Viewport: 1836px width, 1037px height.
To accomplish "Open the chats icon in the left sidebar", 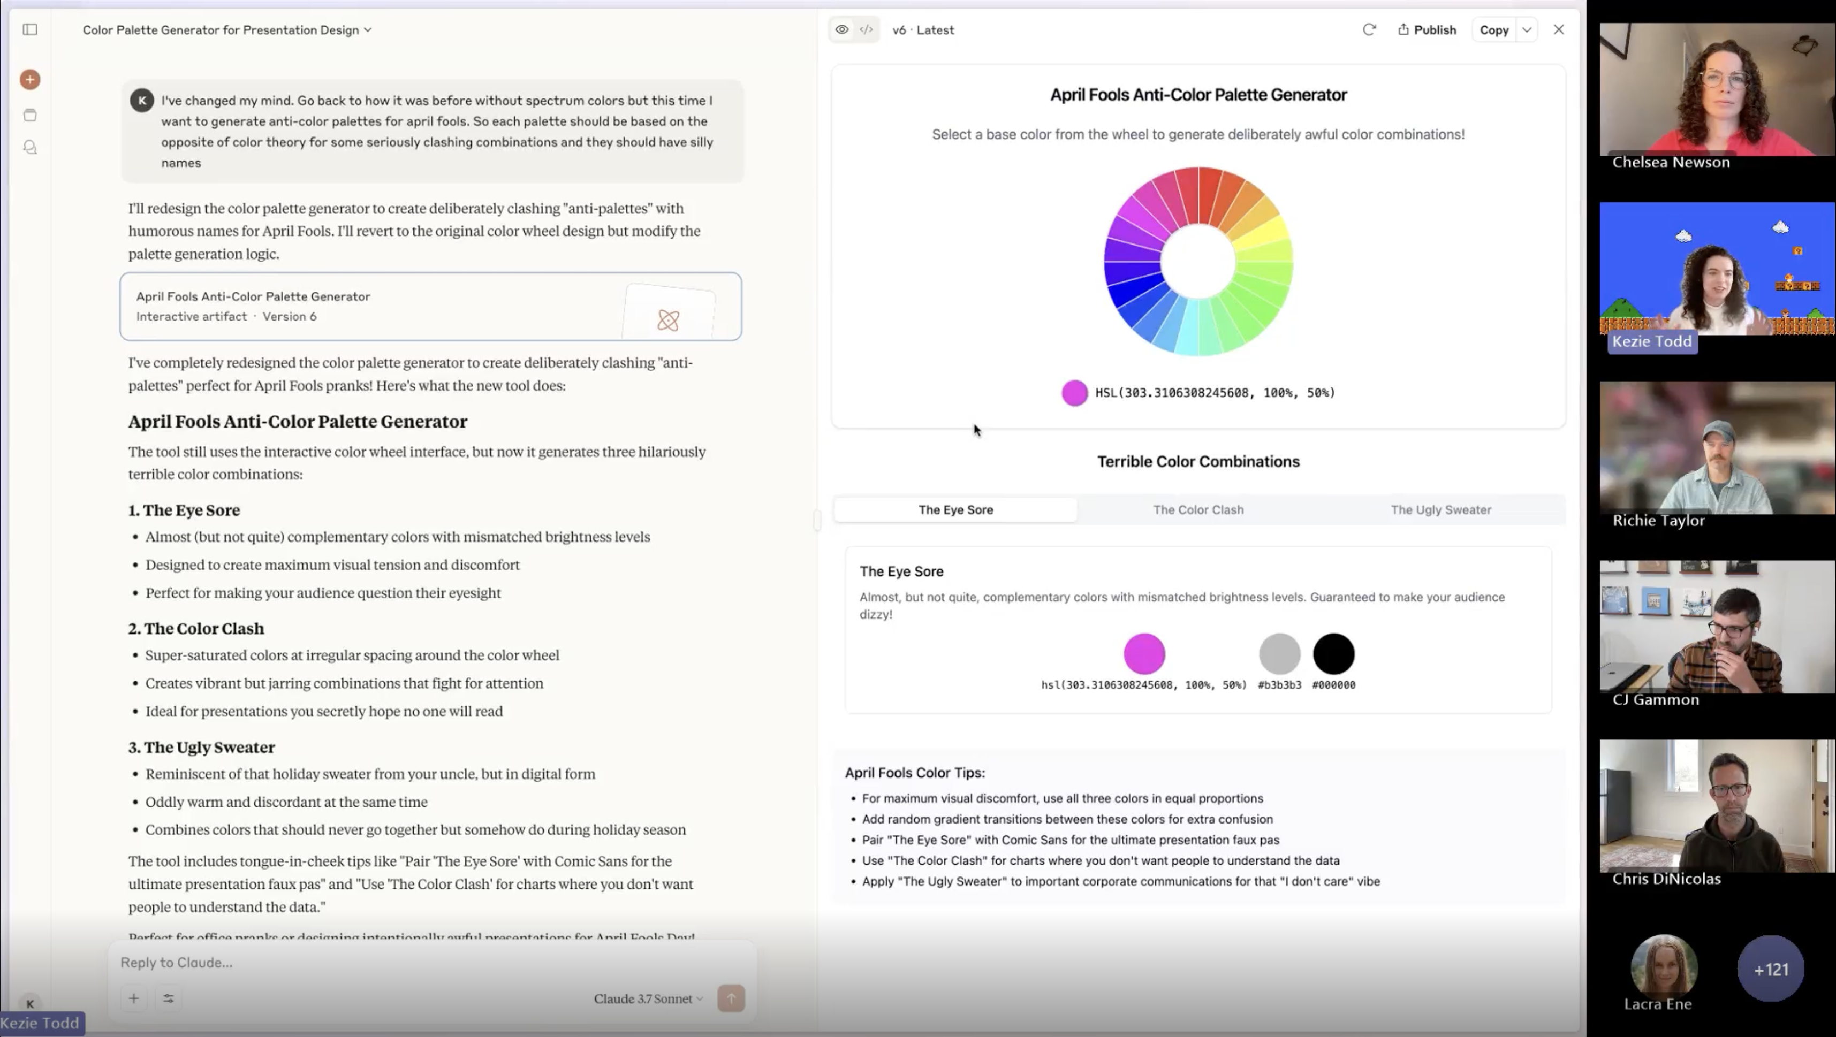I will point(29,147).
